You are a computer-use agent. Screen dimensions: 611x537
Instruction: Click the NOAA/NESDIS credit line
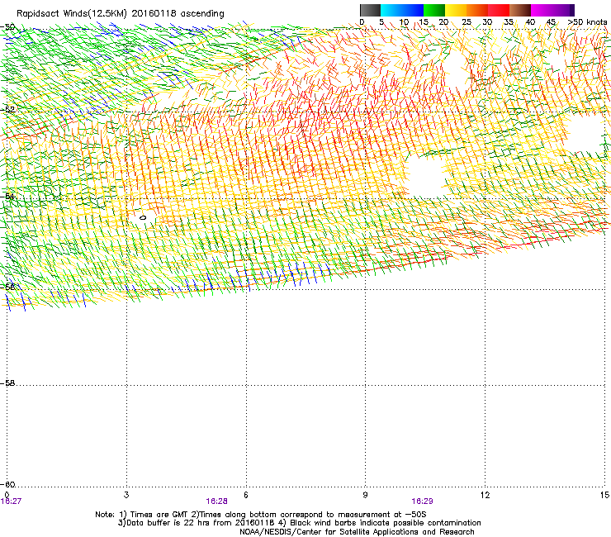point(357,532)
